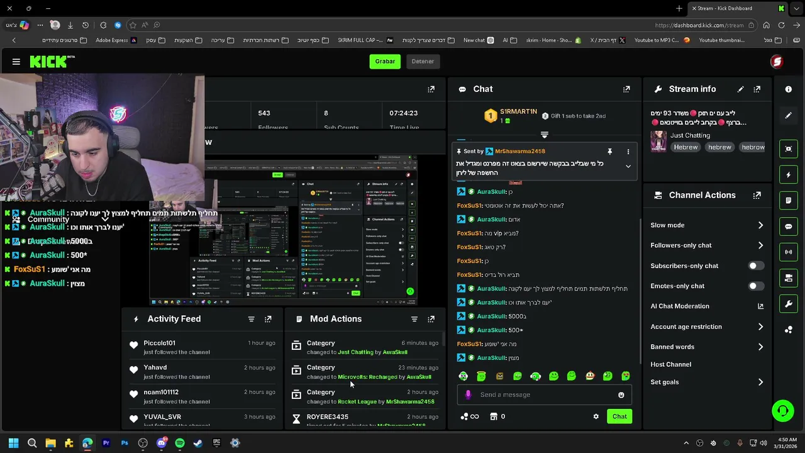
Task: Click the chat bubble sidebar icon
Action: click(788, 226)
